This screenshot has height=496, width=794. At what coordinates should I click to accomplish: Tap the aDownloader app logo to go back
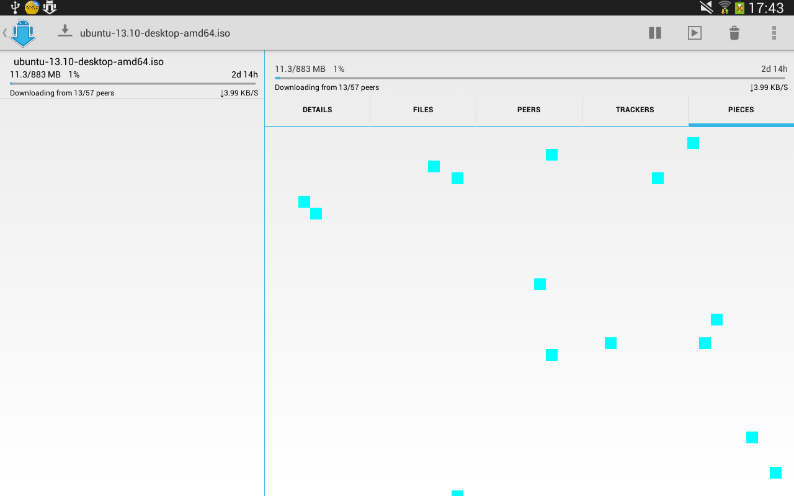click(22, 33)
